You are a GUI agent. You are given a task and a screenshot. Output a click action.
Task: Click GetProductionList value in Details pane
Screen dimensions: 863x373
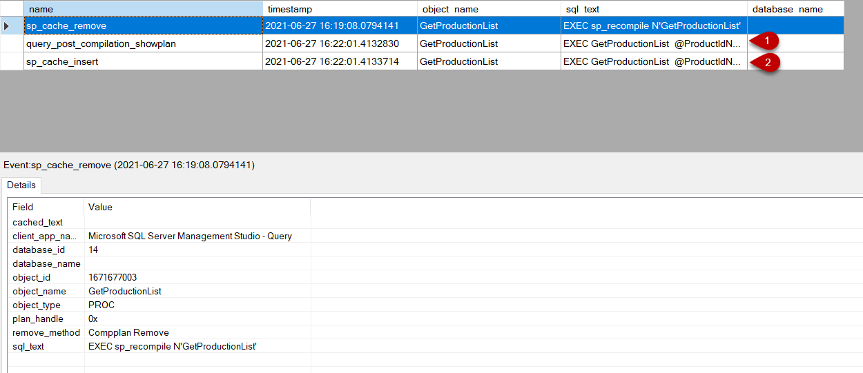click(125, 291)
